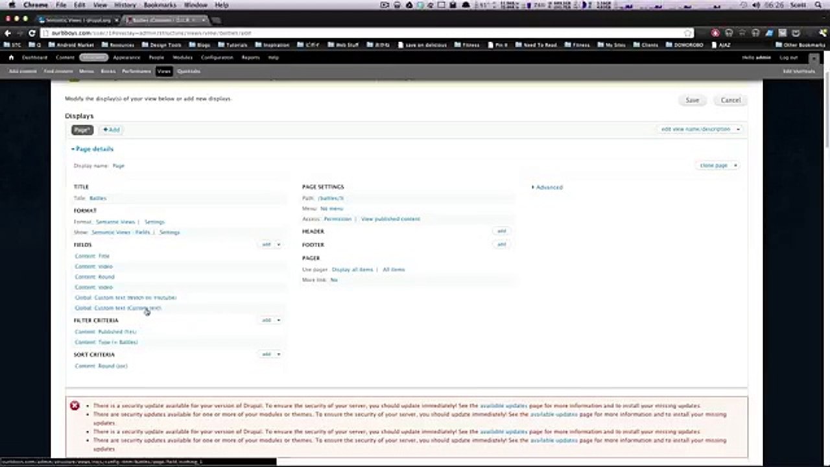Click add button in Footer row

(501, 245)
